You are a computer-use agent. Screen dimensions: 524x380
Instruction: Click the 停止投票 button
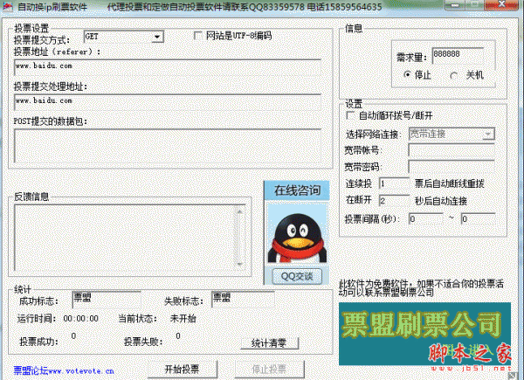[x=269, y=370]
